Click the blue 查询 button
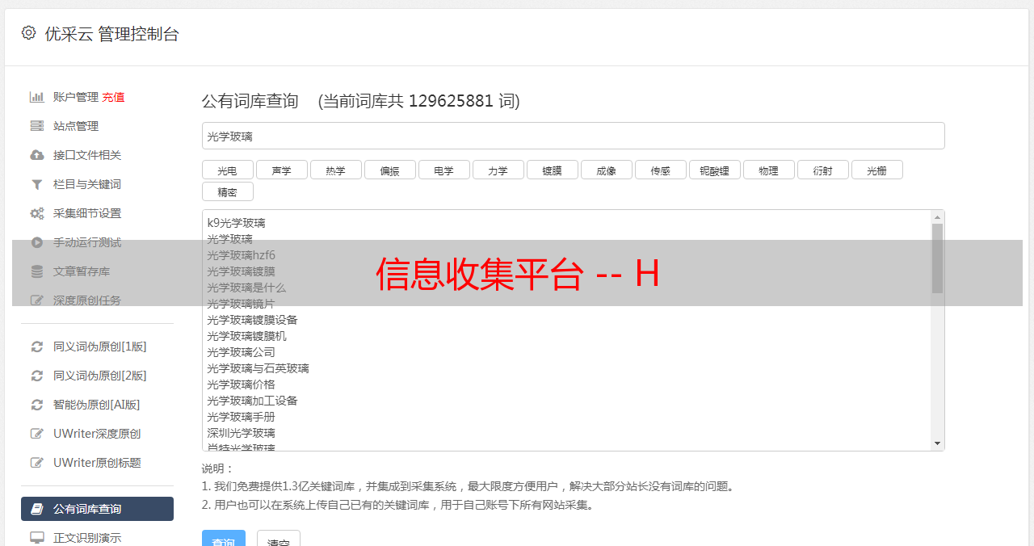This screenshot has height=546, width=1034. 223,540
